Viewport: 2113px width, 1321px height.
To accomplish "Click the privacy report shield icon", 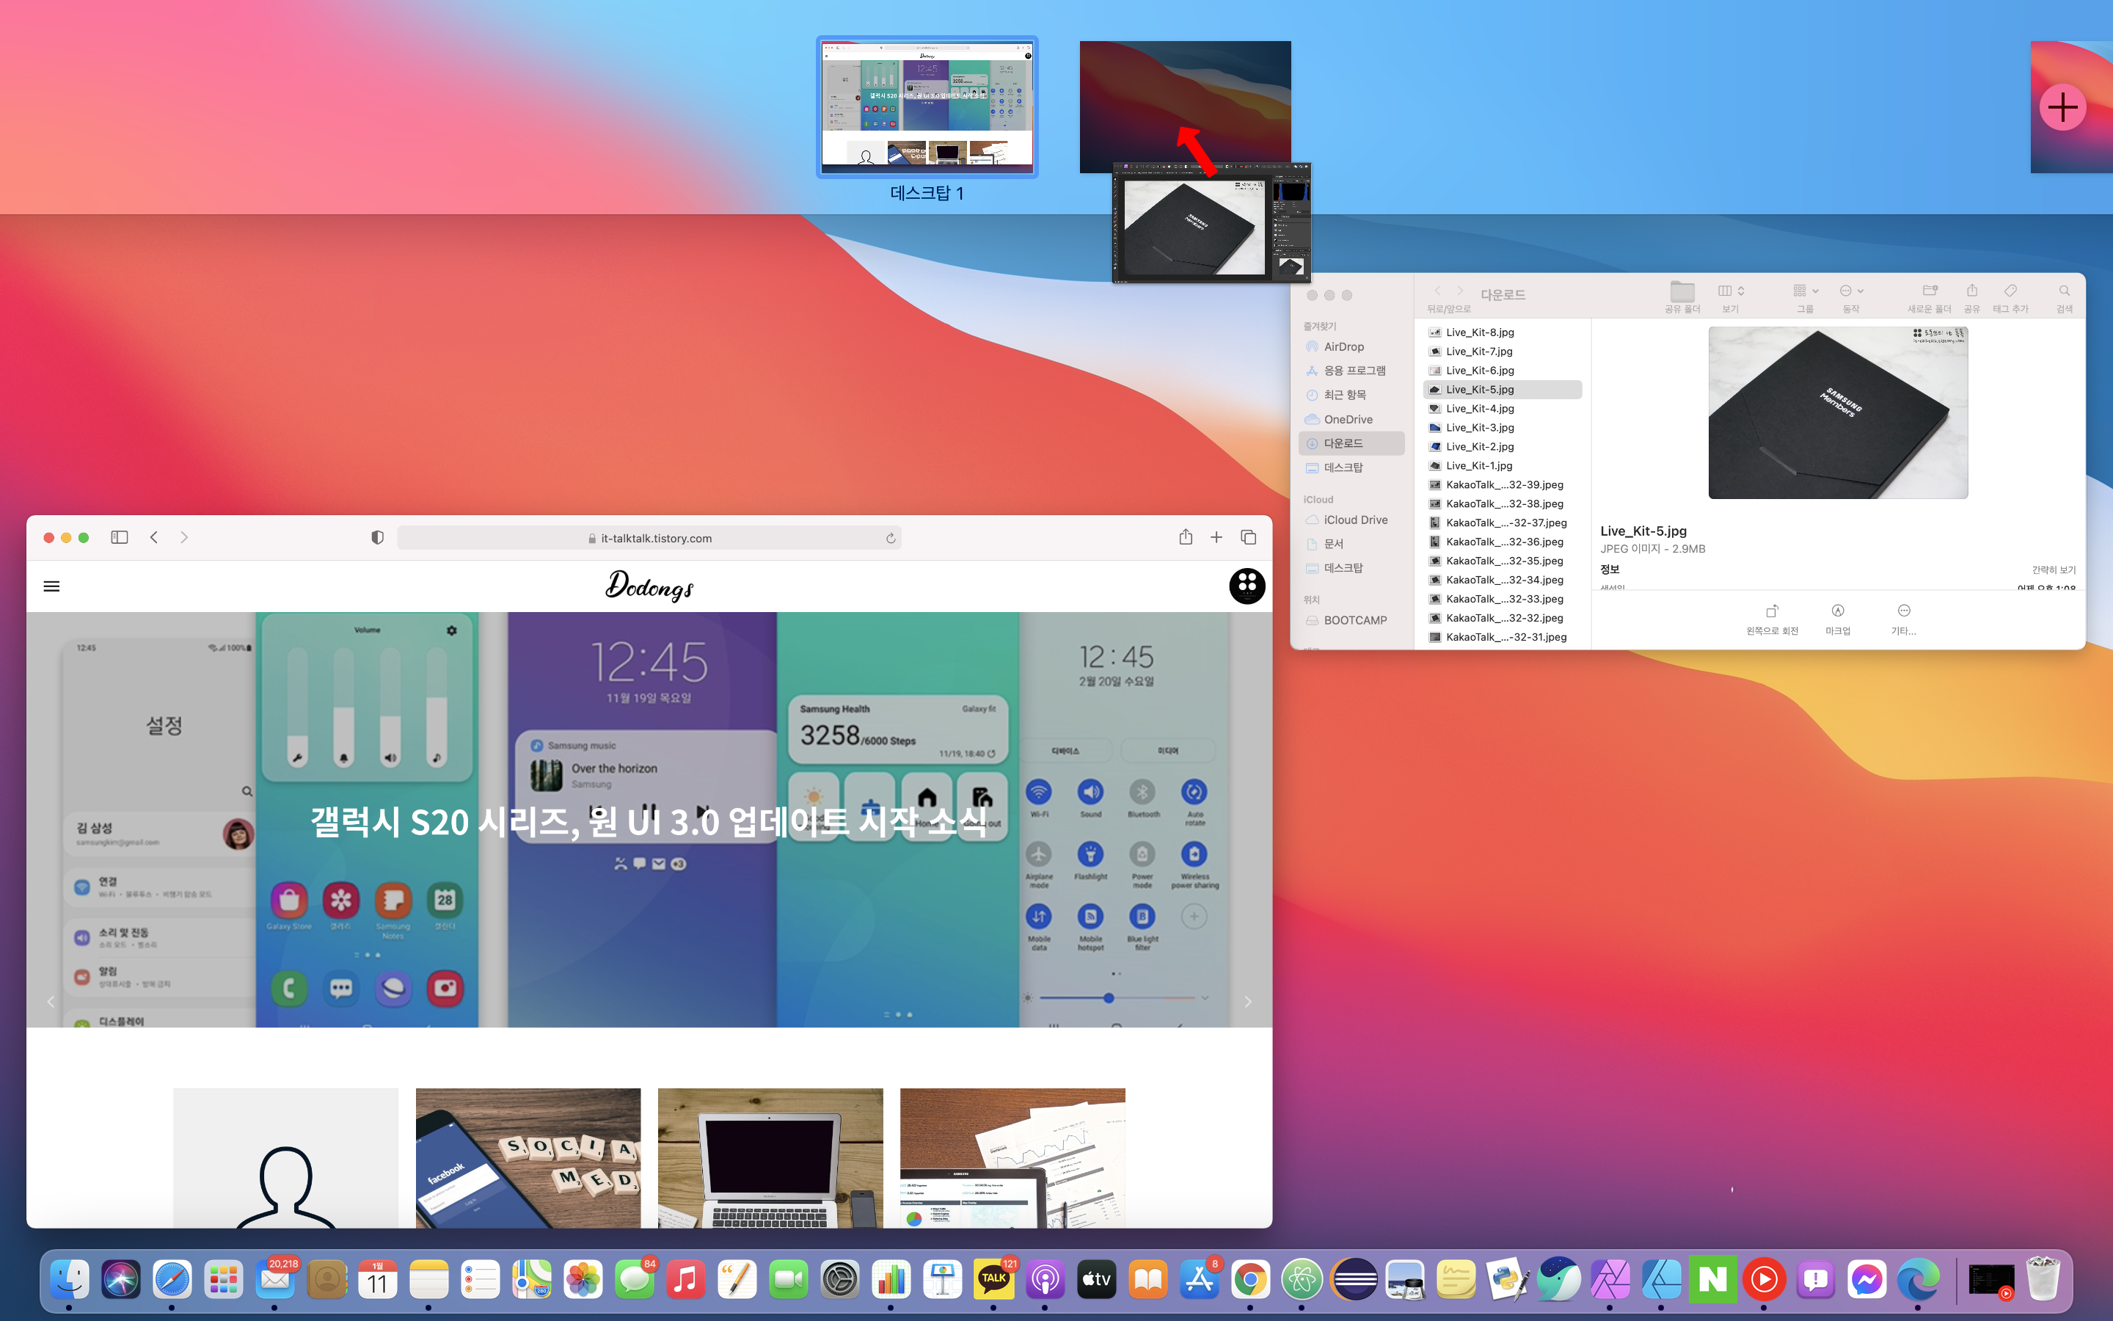I will click(x=377, y=537).
